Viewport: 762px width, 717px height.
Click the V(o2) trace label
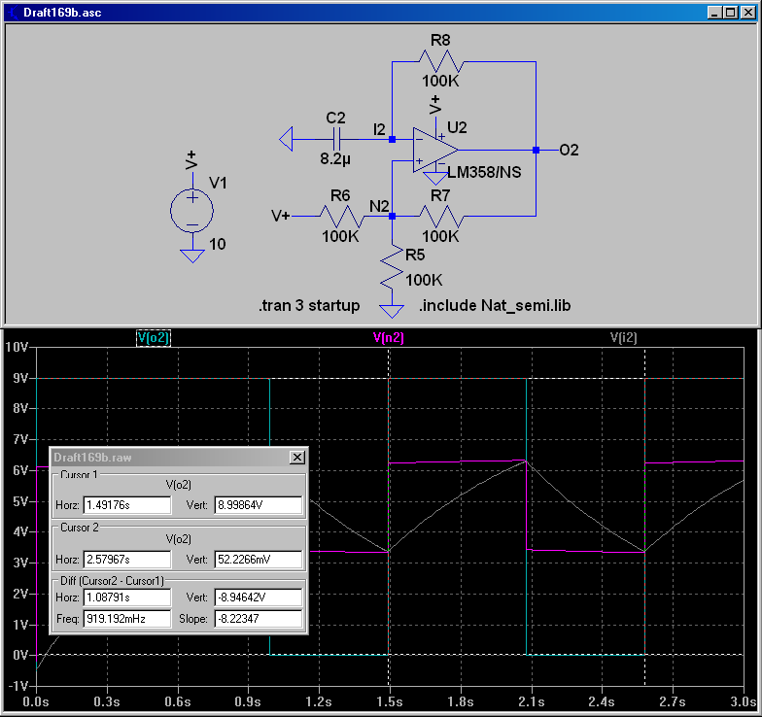point(154,338)
